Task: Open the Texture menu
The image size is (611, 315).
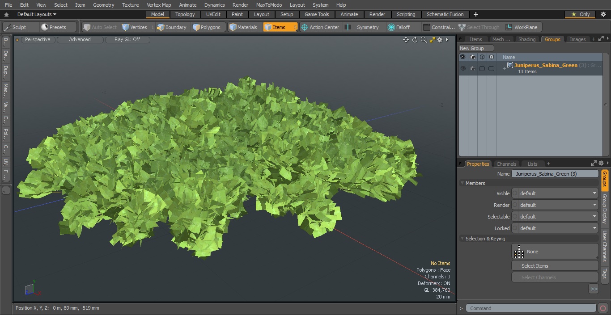Action: tap(130, 5)
